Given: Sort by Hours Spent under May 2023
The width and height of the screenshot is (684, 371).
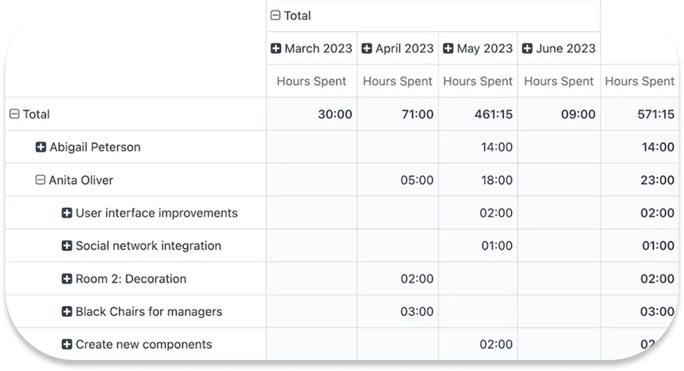Looking at the screenshot, I should 478,81.
